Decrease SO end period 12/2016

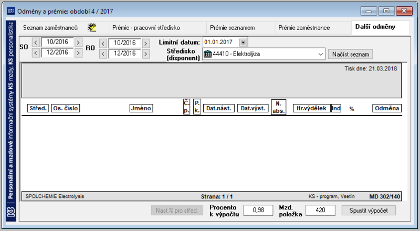(x=36, y=52)
